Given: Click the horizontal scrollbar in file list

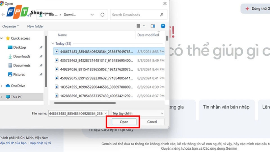Looking at the screenshot, I should pos(85,103).
